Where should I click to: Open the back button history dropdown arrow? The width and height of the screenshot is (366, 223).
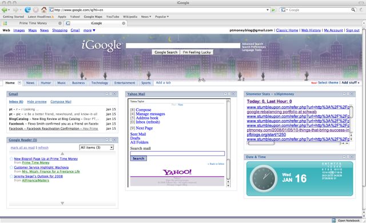click(9, 10)
